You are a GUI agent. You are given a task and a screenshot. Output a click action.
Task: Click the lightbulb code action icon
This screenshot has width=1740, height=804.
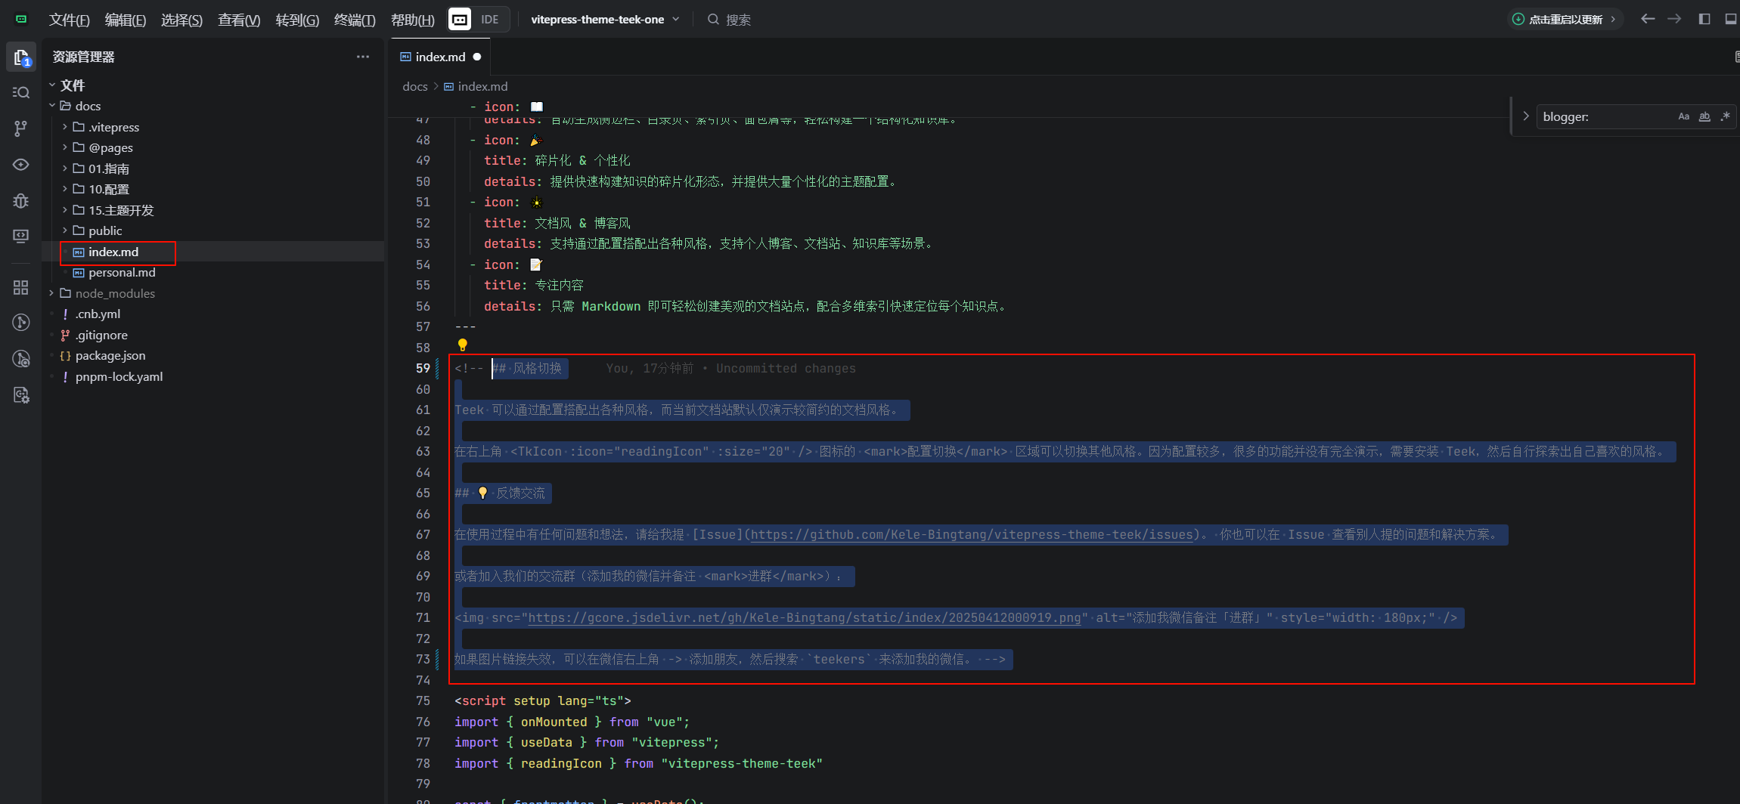click(x=462, y=345)
